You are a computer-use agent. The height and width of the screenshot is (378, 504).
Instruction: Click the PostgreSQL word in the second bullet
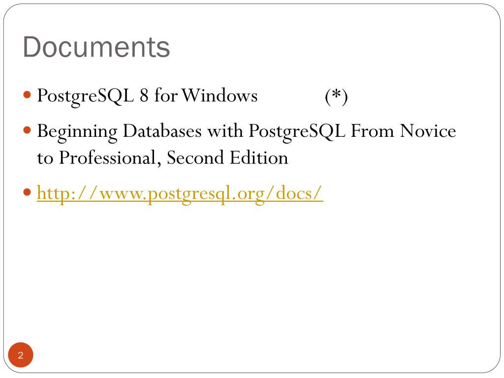click(297, 132)
